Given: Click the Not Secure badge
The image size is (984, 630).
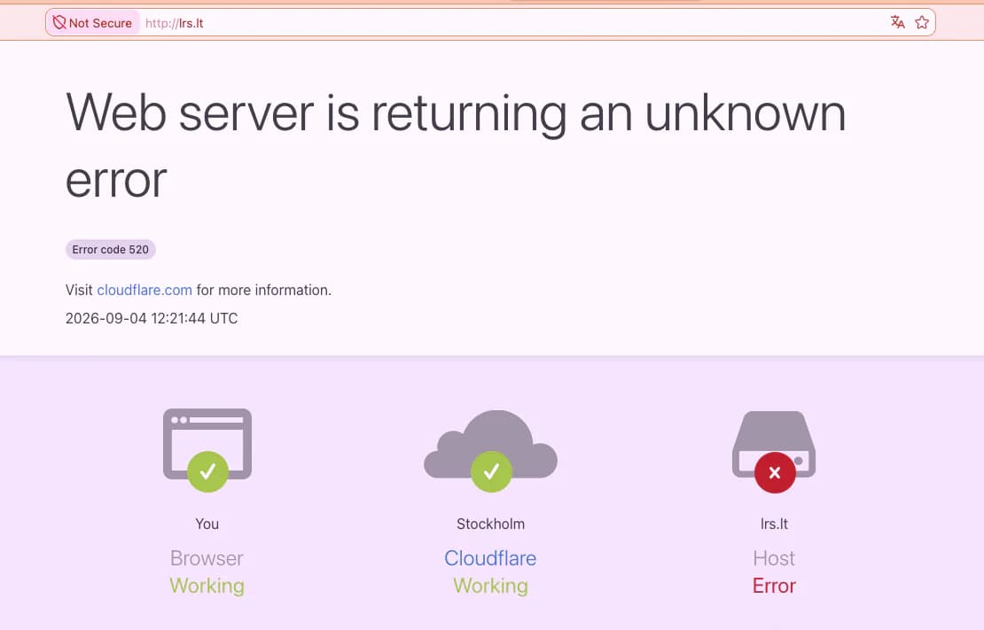Looking at the screenshot, I should tap(93, 22).
